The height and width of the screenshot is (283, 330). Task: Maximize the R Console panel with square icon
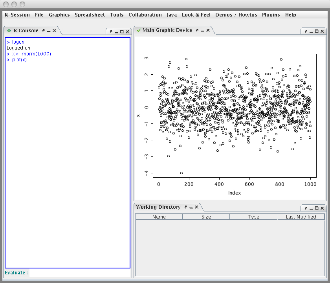click(x=122, y=32)
